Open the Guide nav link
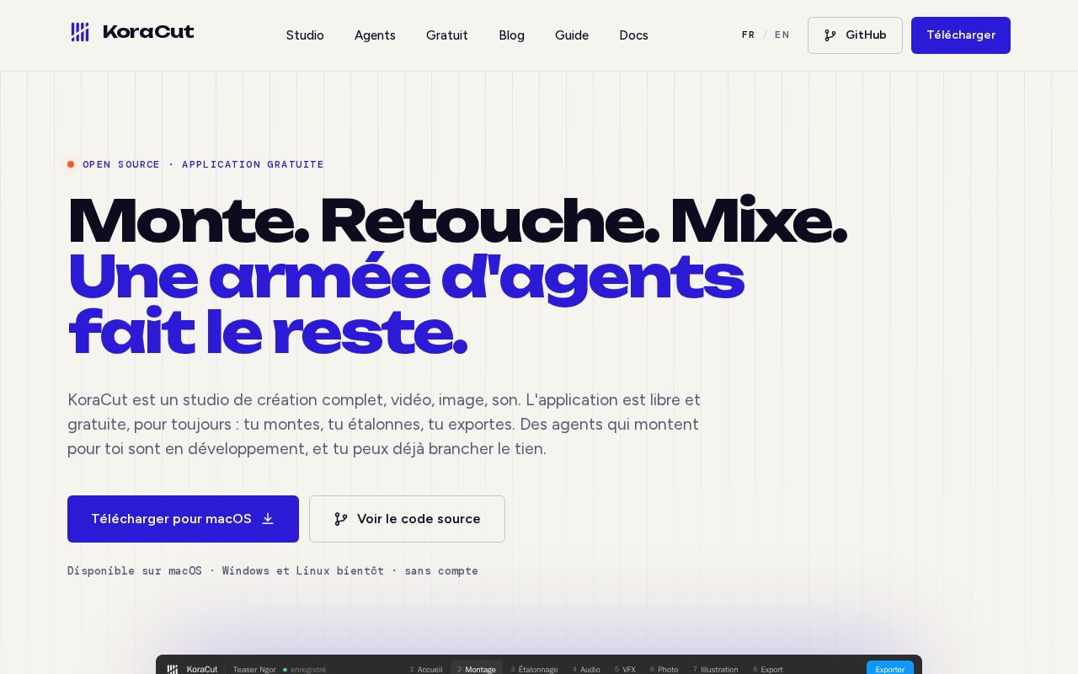This screenshot has width=1078, height=674. click(x=572, y=35)
